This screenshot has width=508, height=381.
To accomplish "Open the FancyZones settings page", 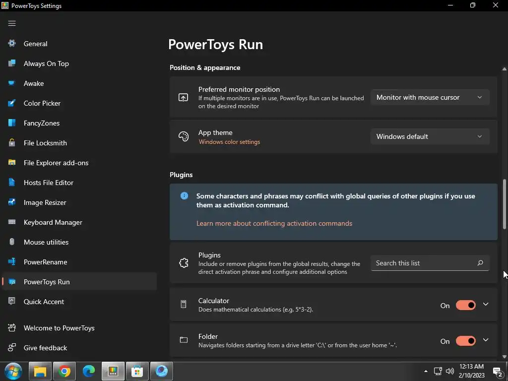I will click(x=79, y=123).
